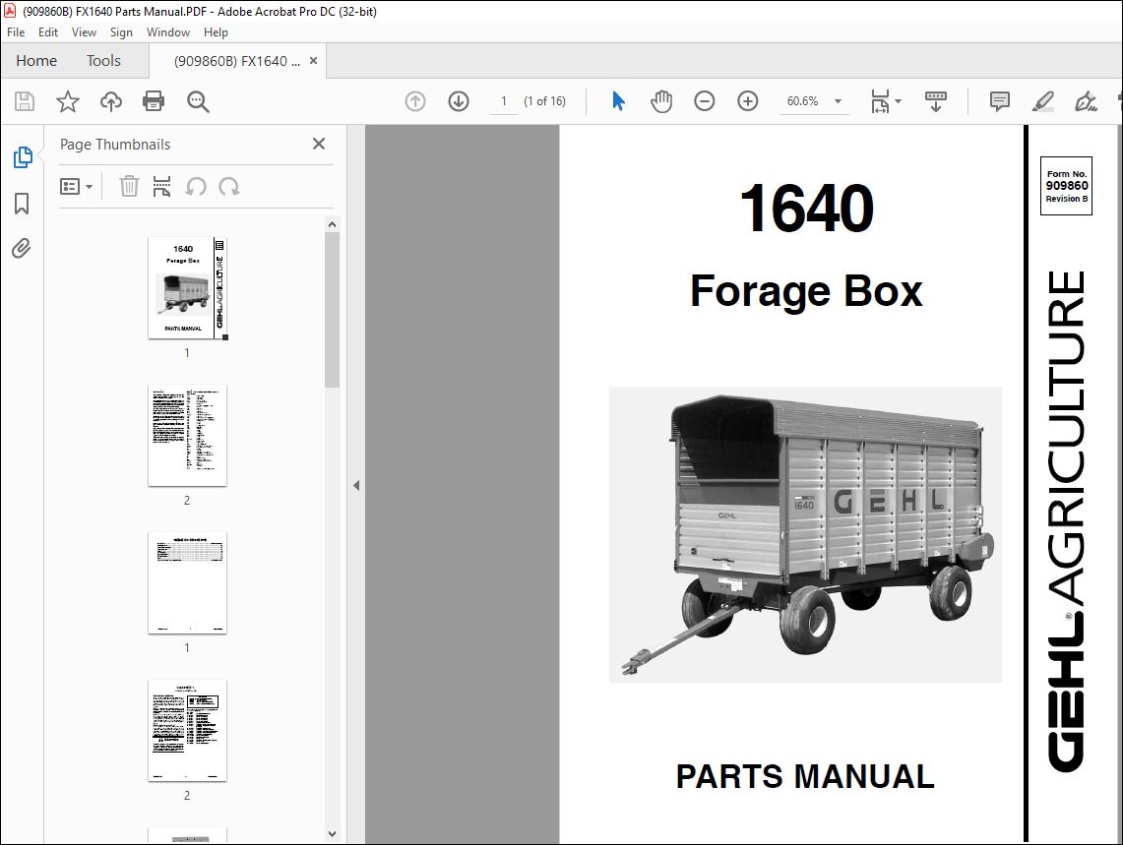1123x845 pixels.
Task: Open the Sign document pen tool
Action: click(x=1086, y=101)
